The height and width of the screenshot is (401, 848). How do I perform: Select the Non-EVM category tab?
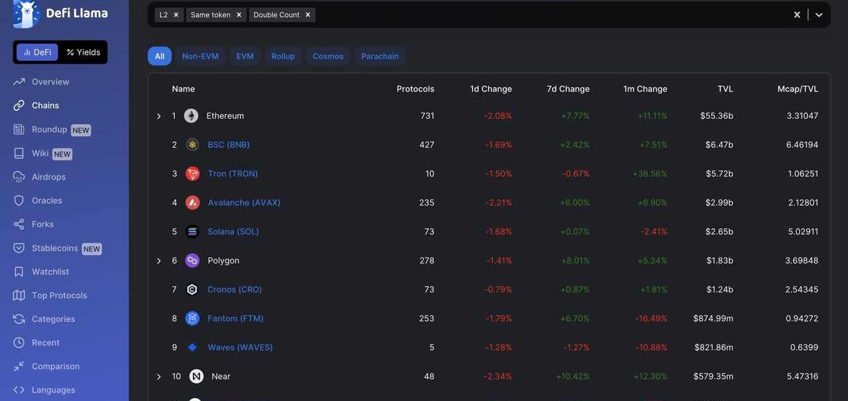coord(200,56)
